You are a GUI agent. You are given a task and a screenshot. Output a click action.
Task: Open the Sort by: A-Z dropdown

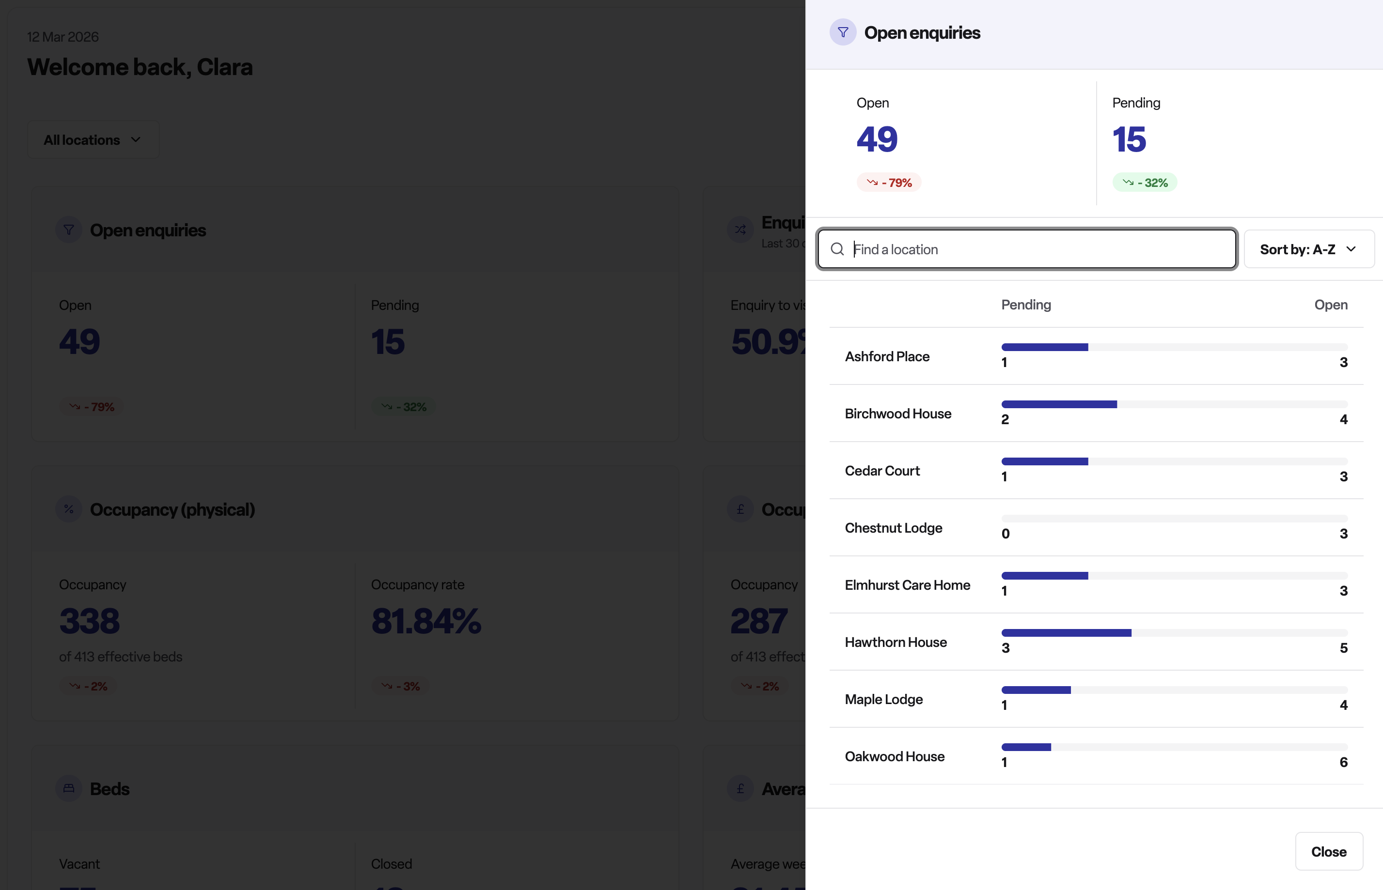[x=1309, y=249]
